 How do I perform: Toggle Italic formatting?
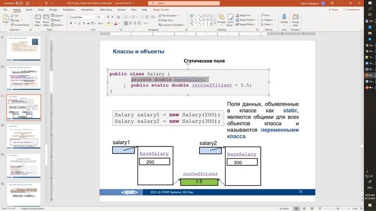pos(75,23)
